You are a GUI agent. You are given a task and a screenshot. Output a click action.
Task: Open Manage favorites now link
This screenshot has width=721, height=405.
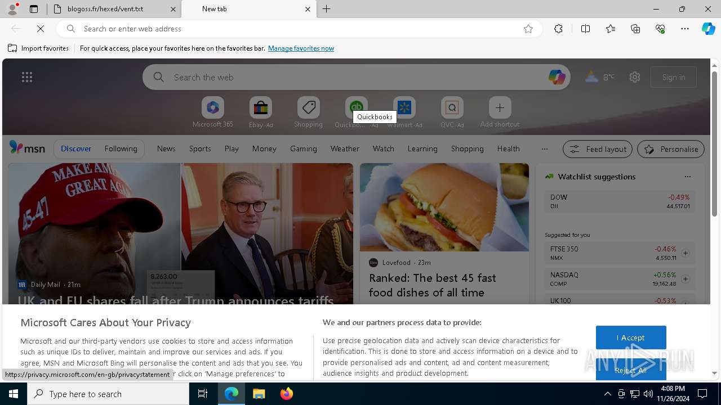(x=301, y=48)
